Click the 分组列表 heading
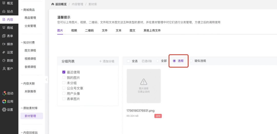 [68, 61]
